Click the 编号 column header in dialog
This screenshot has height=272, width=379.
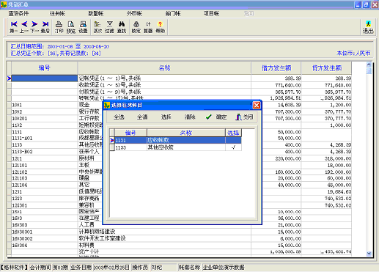point(130,133)
